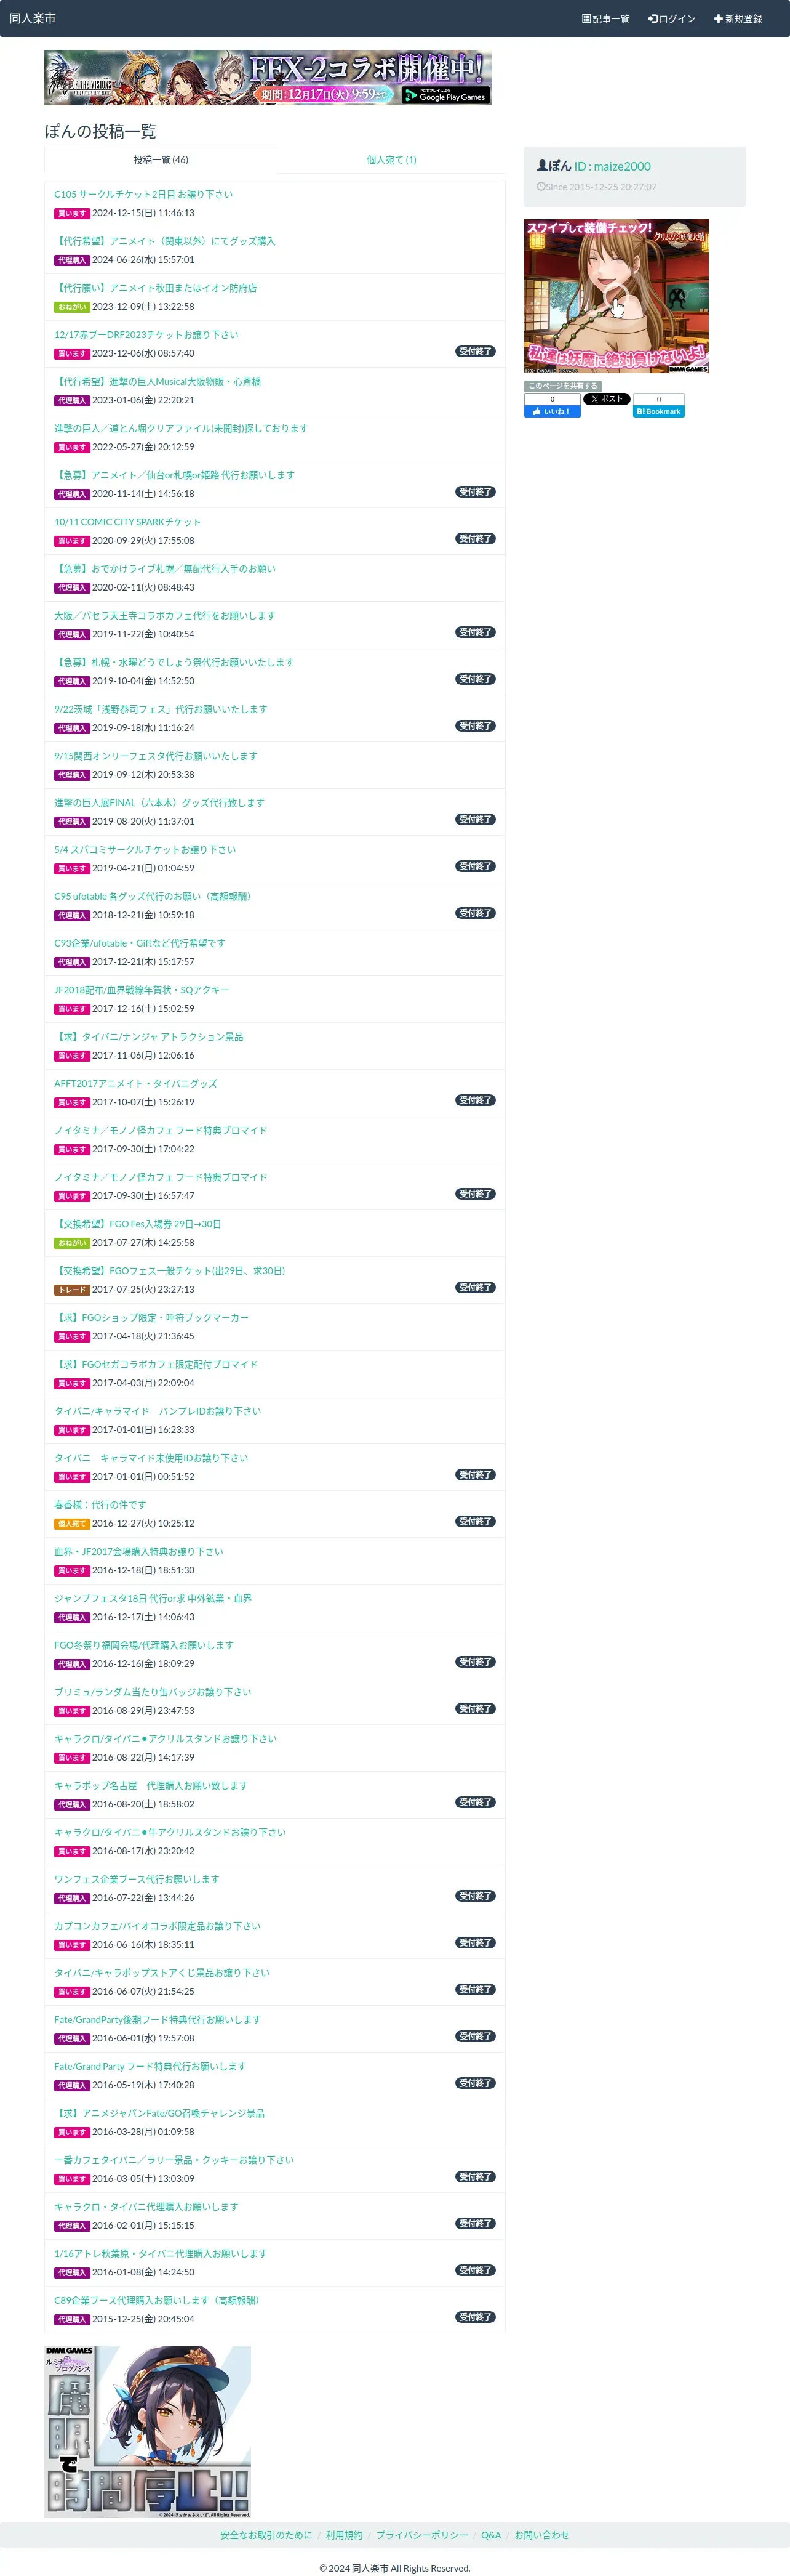Click 新規登録 plus sign-up link
Image resolution: width=790 pixels, height=2576 pixels.
coord(738,19)
